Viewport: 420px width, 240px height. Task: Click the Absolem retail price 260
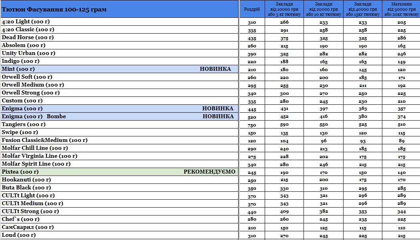coord(252,46)
